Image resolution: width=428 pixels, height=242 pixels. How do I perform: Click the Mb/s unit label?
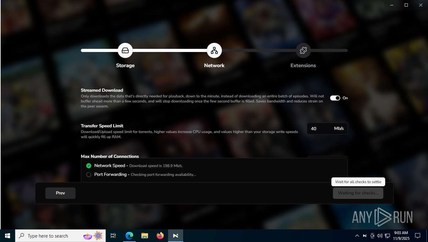(339, 129)
